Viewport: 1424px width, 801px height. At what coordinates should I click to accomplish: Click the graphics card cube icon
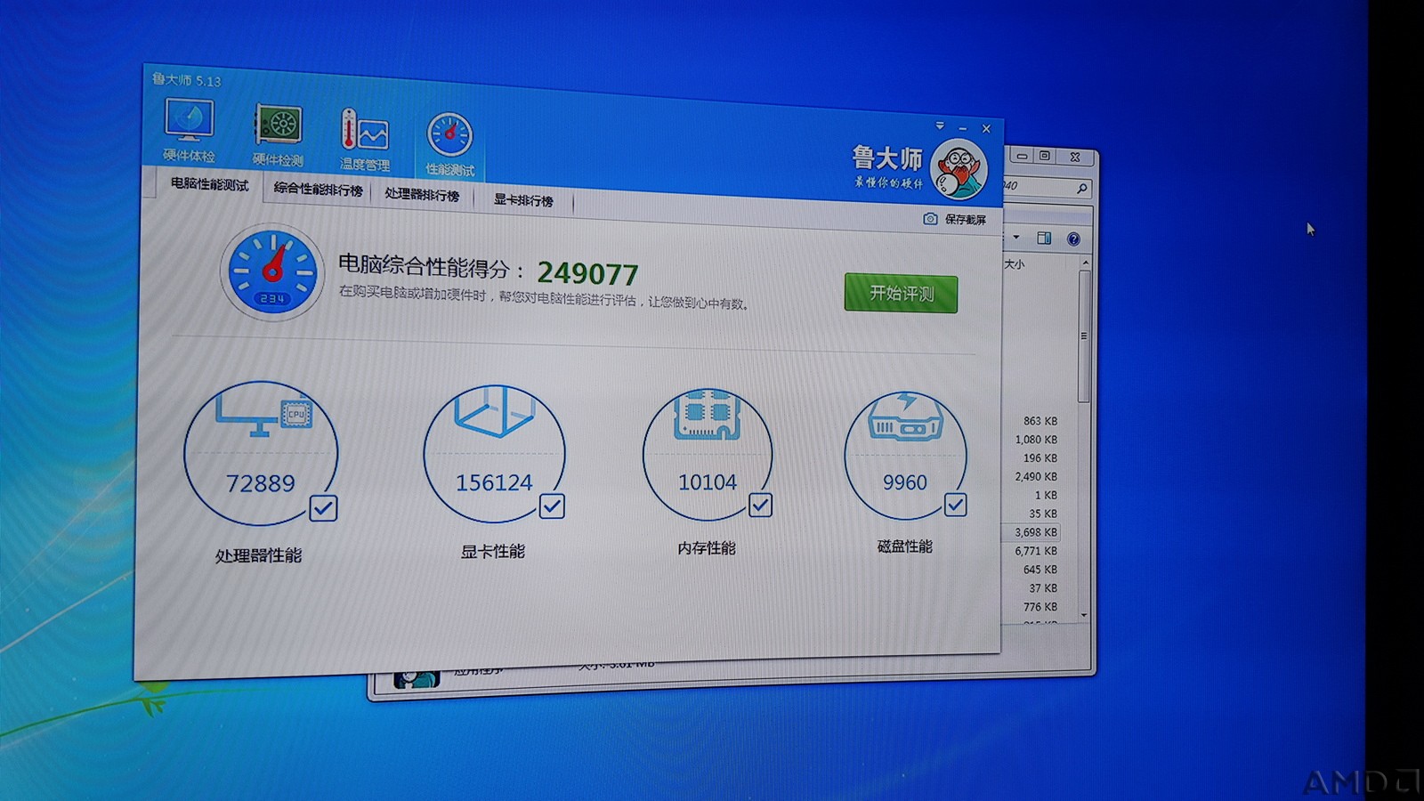[494, 411]
